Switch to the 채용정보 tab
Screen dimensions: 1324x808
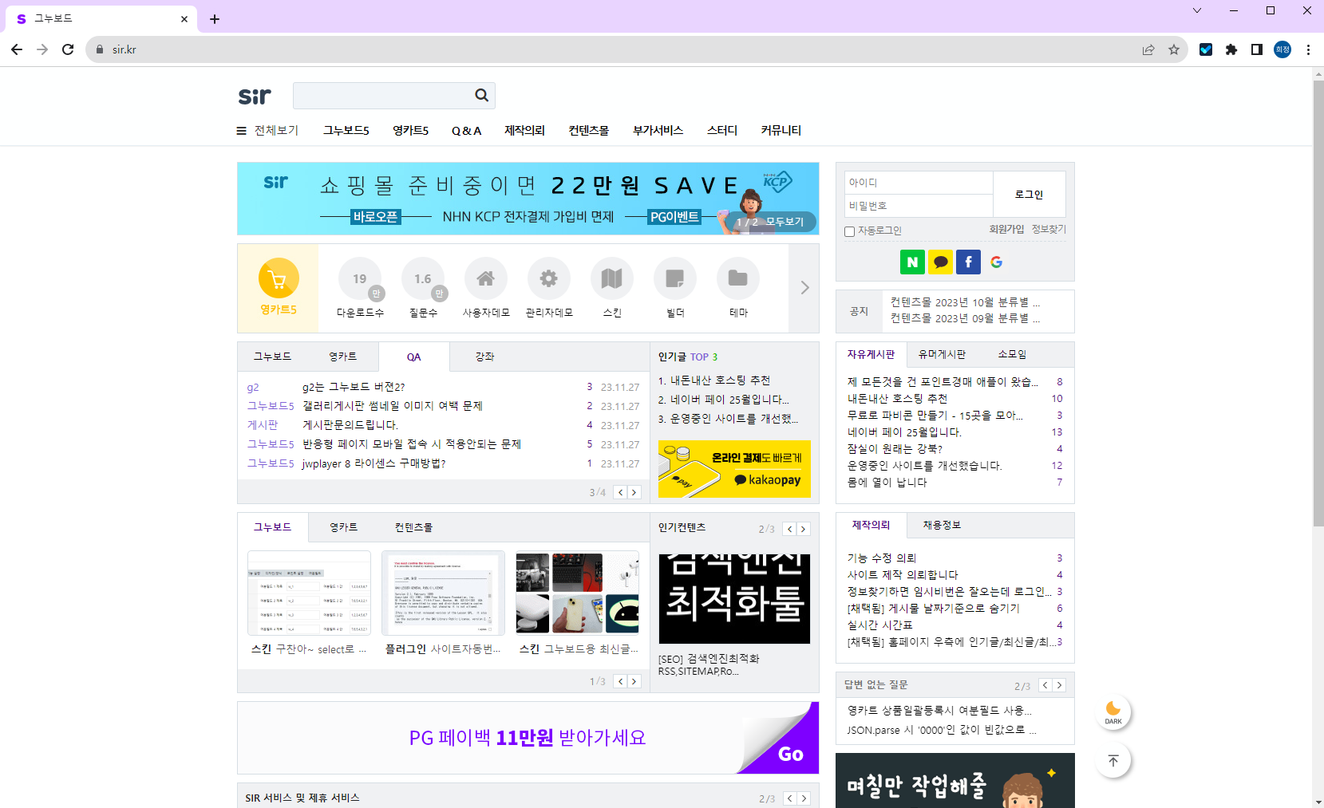click(942, 525)
